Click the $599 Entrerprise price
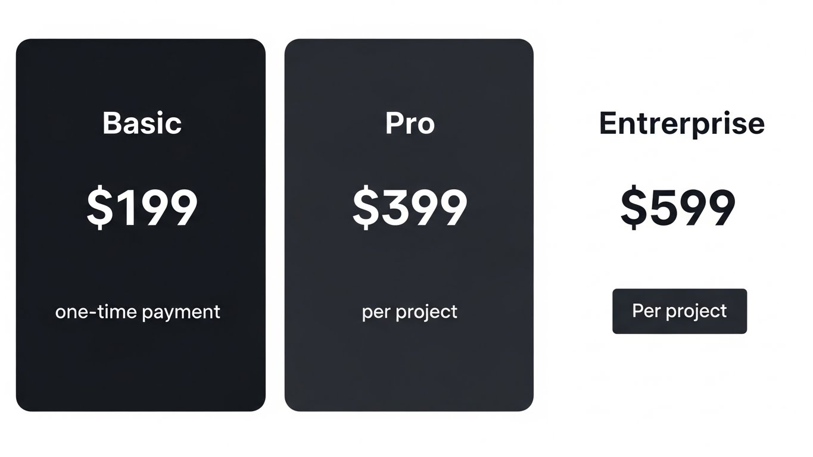Viewport: 813px width, 457px height. pyautogui.click(x=678, y=208)
